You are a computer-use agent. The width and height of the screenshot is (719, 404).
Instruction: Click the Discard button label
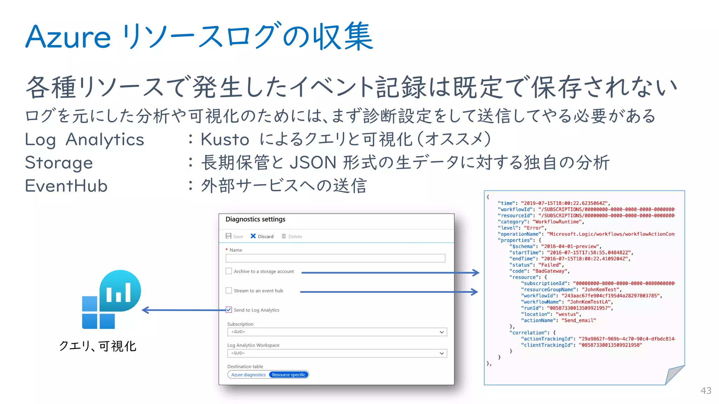tap(266, 236)
